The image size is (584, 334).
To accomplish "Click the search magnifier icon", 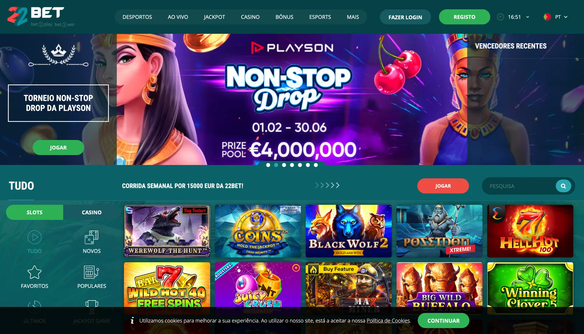I will 563,186.
